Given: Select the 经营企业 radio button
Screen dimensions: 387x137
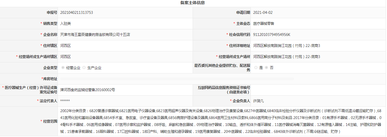Looking at the screenshot, I should tap(63, 68).
